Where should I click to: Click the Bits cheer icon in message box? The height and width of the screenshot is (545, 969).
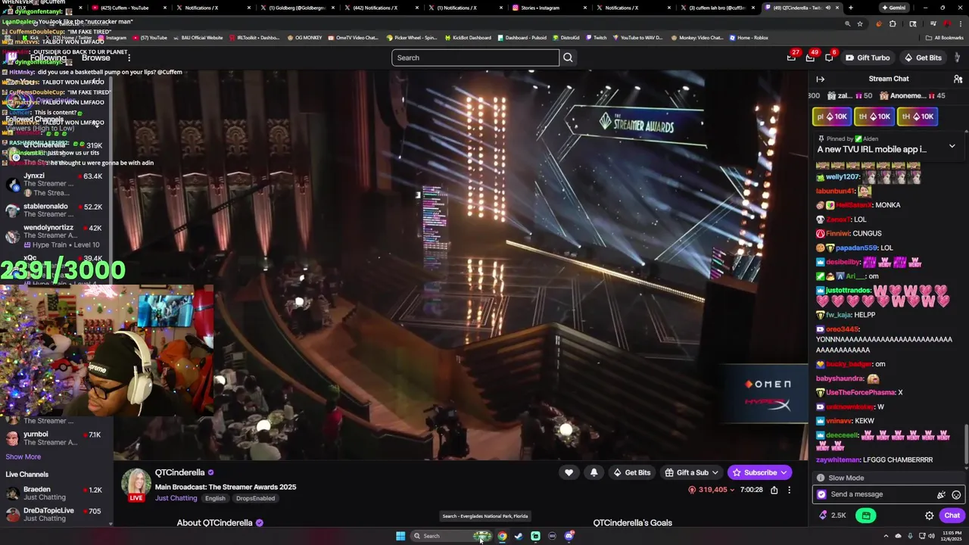(941, 494)
